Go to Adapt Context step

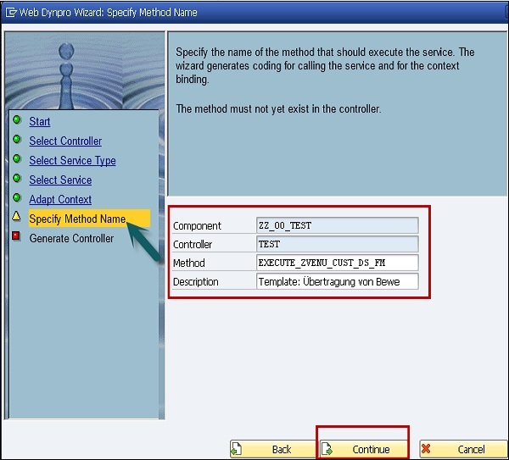point(60,199)
